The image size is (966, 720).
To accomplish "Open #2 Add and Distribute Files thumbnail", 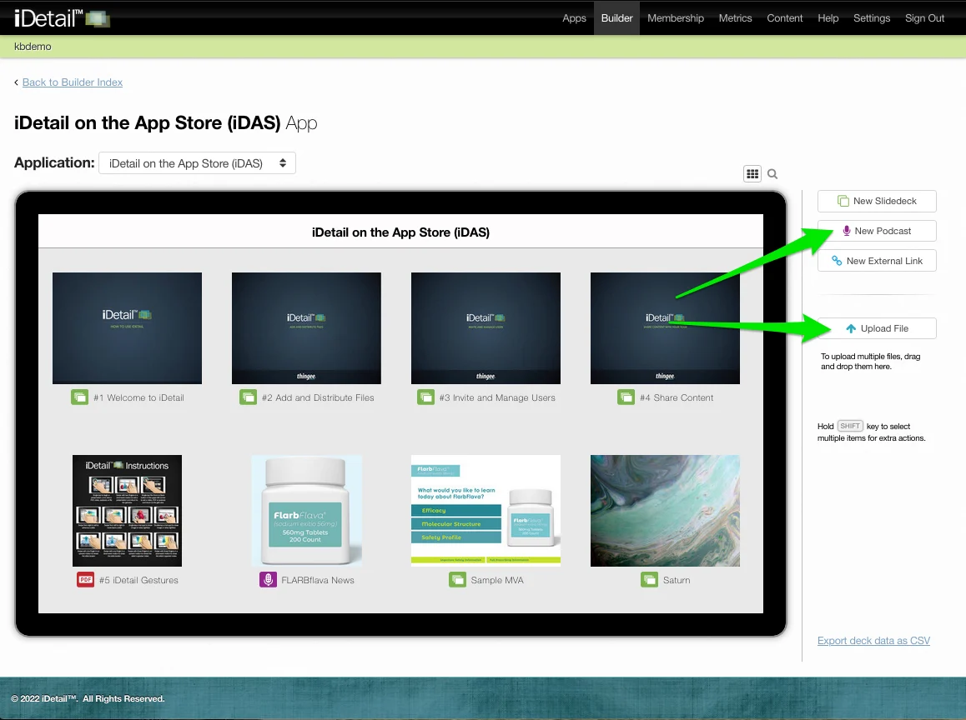I will point(306,328).
